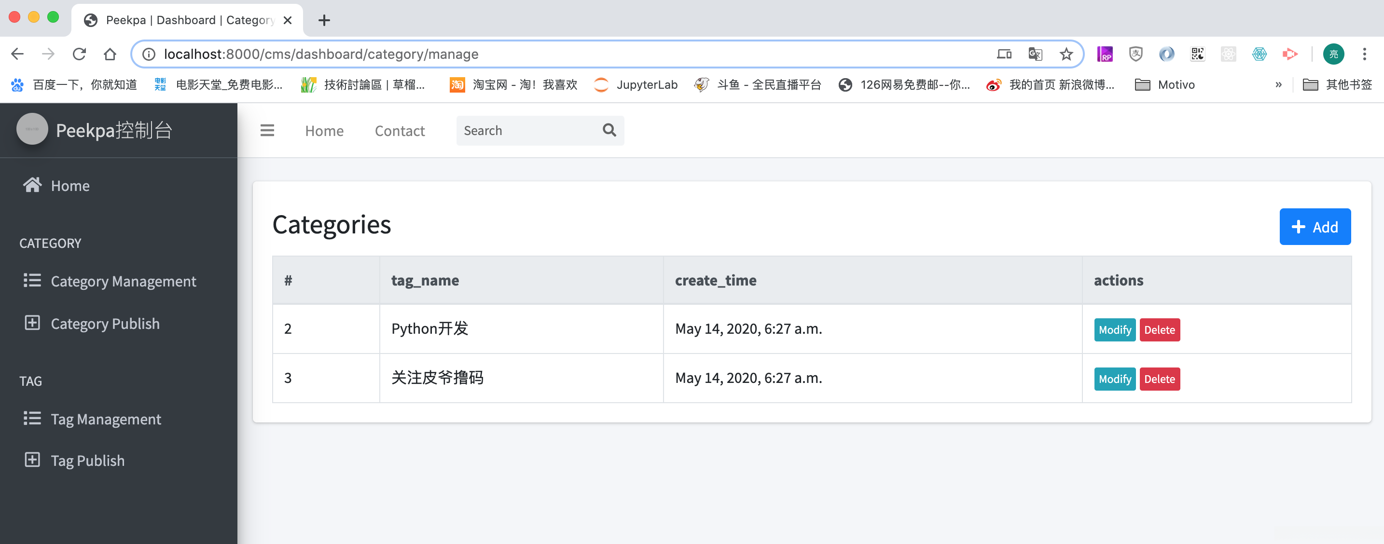
Task: Delete the Python开发 category
Action: point(1159,330)
